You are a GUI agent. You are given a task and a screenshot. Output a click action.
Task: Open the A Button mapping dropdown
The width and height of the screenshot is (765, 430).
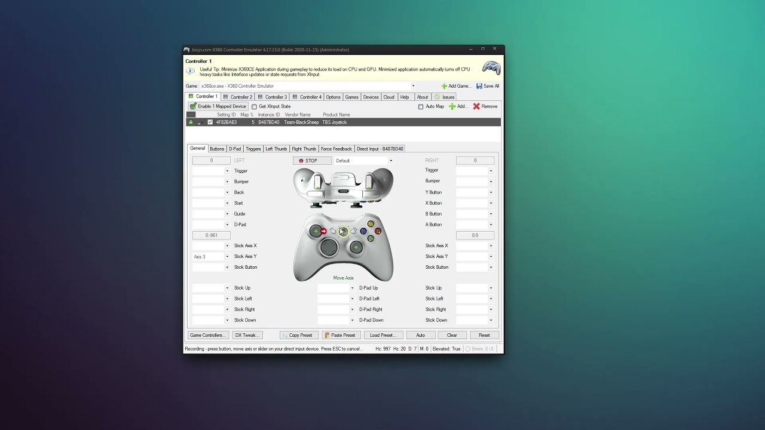coord(491,225)
